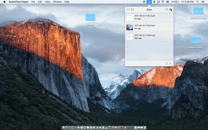Viewport: 208px width, 130px height.
Task: Select thumbnail of 17.39.43 gif
Action: click(130, 37)
